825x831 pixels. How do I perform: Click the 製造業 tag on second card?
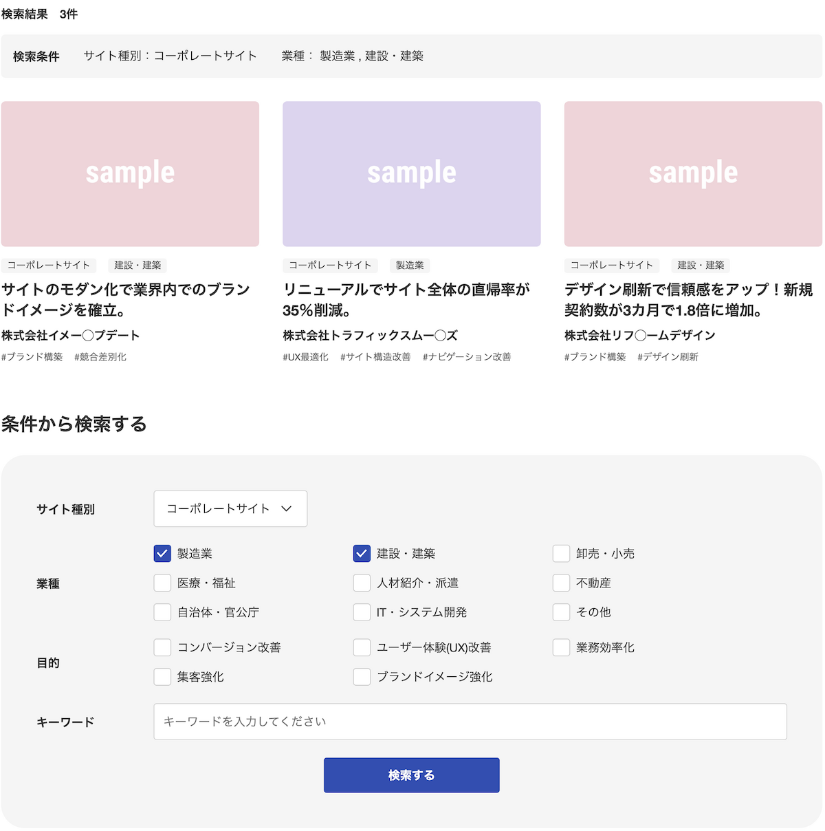(410, 266)
